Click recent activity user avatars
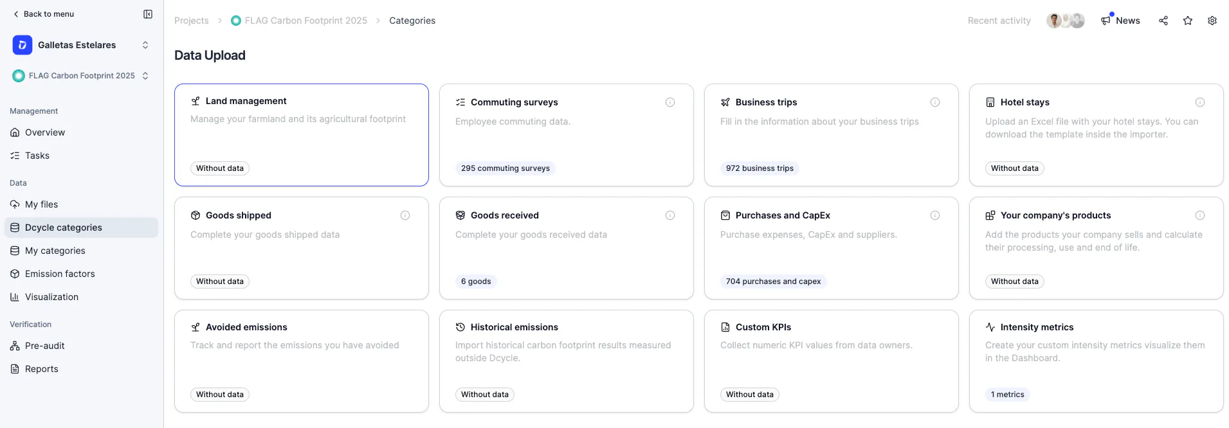This screenshot has height=428, width=1229. (x=1066, y=21)
